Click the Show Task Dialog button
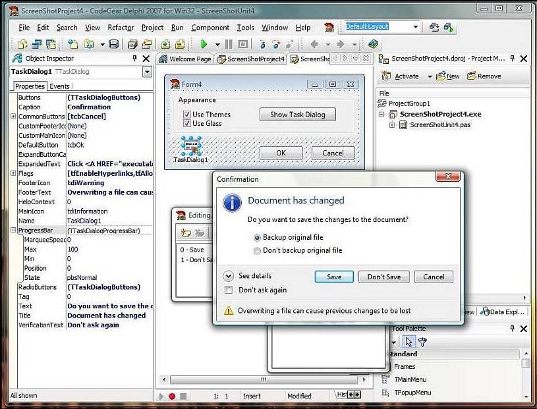 point(298,115)
